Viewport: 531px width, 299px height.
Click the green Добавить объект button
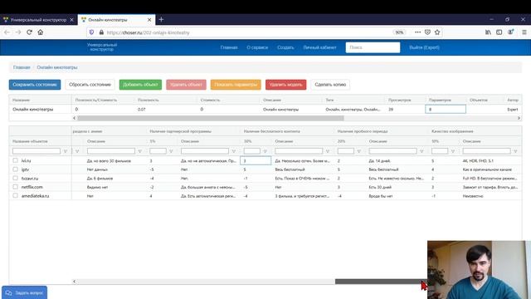coord(140,85)
